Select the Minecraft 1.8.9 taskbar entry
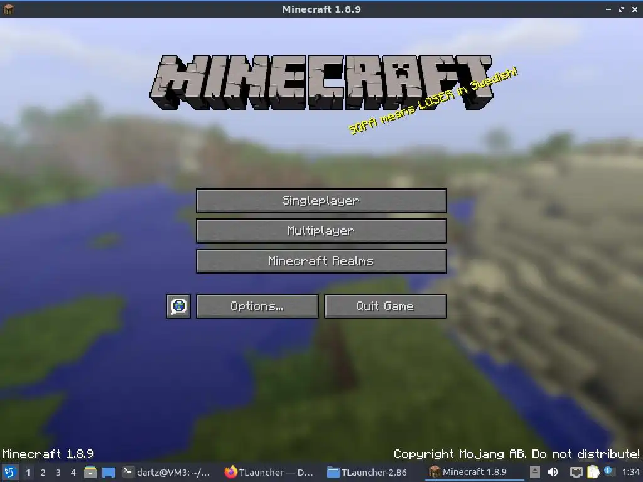The width and height of the screenshot is (643, 482). click(475, 472)
